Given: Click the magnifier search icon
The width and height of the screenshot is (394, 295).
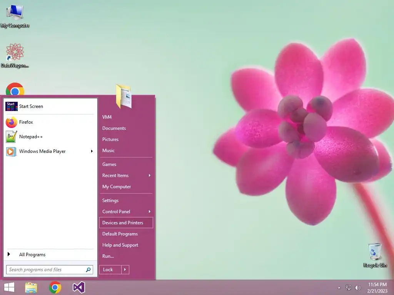Looking at the screenshot, I should click(x=88, y=270).
